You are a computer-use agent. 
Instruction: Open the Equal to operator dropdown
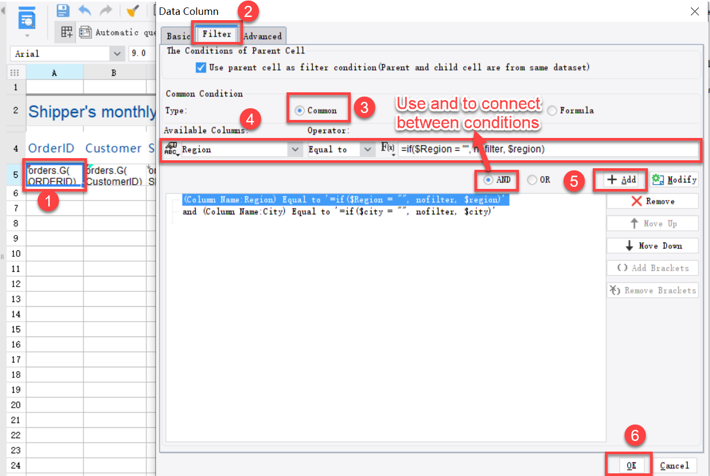tap(367, 149)
